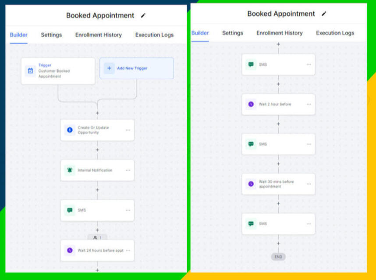Click the green SMS chat icon below Internal Notification

pos(69,210)
